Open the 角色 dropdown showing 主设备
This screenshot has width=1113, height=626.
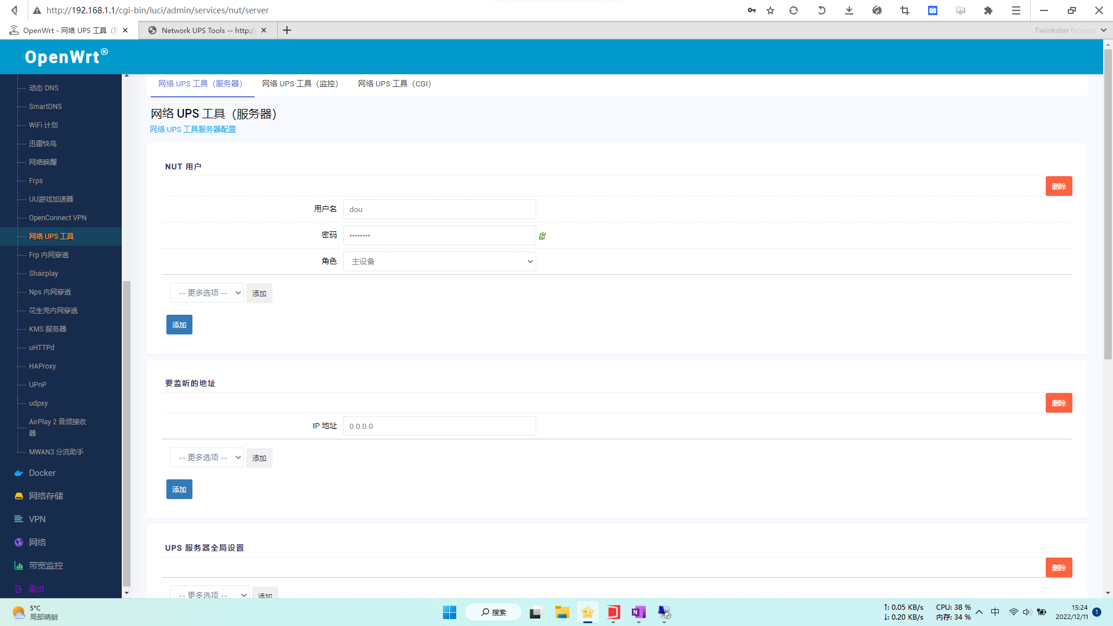tap(439, 261)
